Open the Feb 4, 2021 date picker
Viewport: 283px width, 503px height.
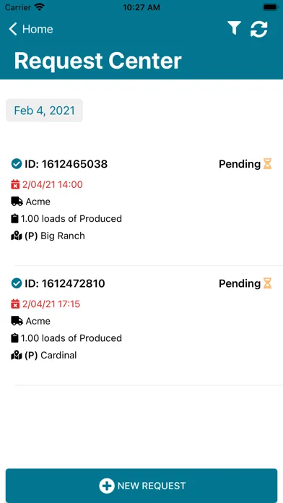pos(44,111)
